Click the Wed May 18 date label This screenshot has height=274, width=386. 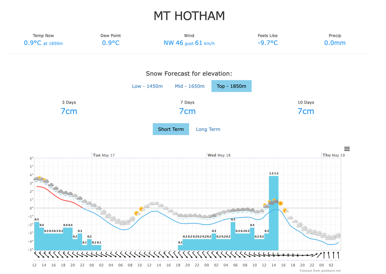219,155
